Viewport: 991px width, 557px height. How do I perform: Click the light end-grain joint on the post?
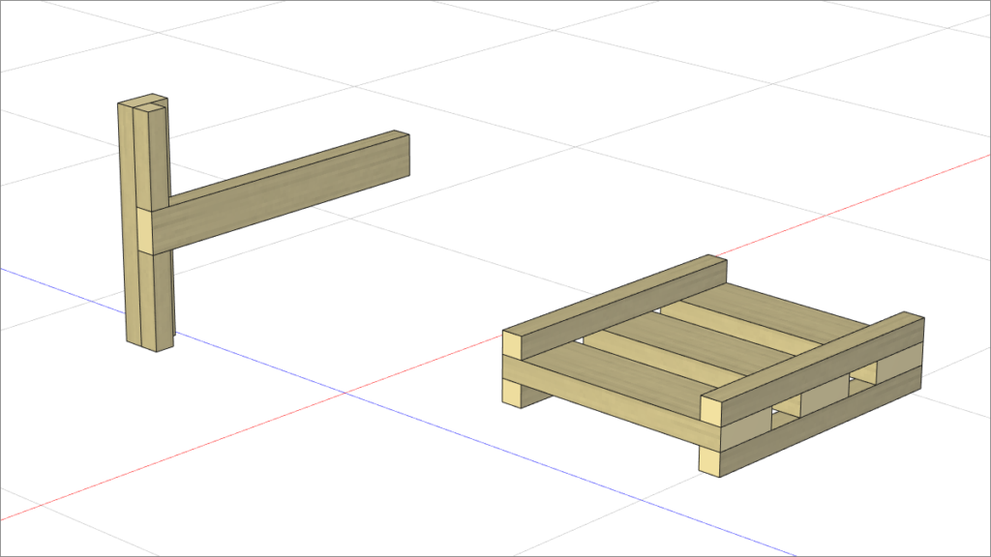click(x=143, y=230)
